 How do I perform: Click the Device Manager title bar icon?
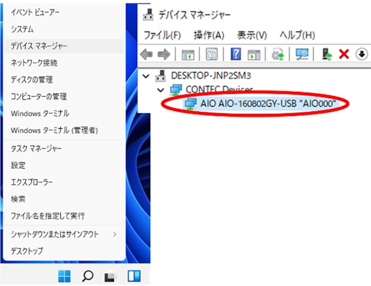coord(148,14)
